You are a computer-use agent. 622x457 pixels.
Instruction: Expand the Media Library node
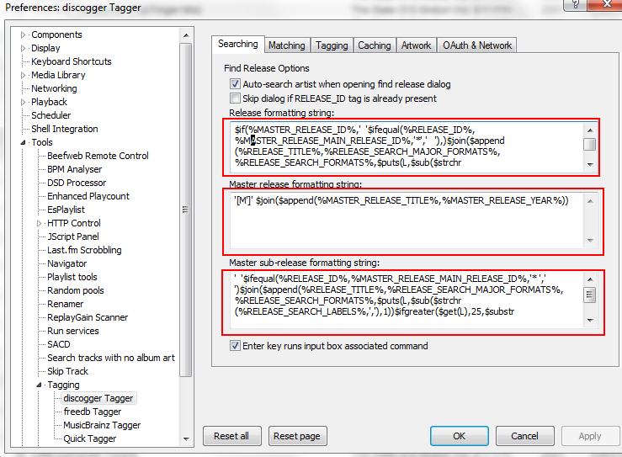[x=23, y=76]
